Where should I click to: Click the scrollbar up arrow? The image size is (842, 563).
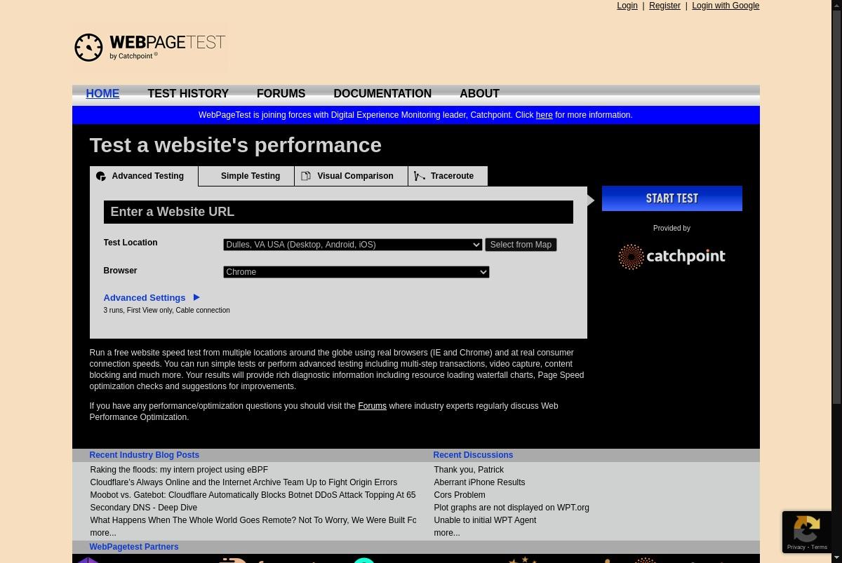point(836,5)
